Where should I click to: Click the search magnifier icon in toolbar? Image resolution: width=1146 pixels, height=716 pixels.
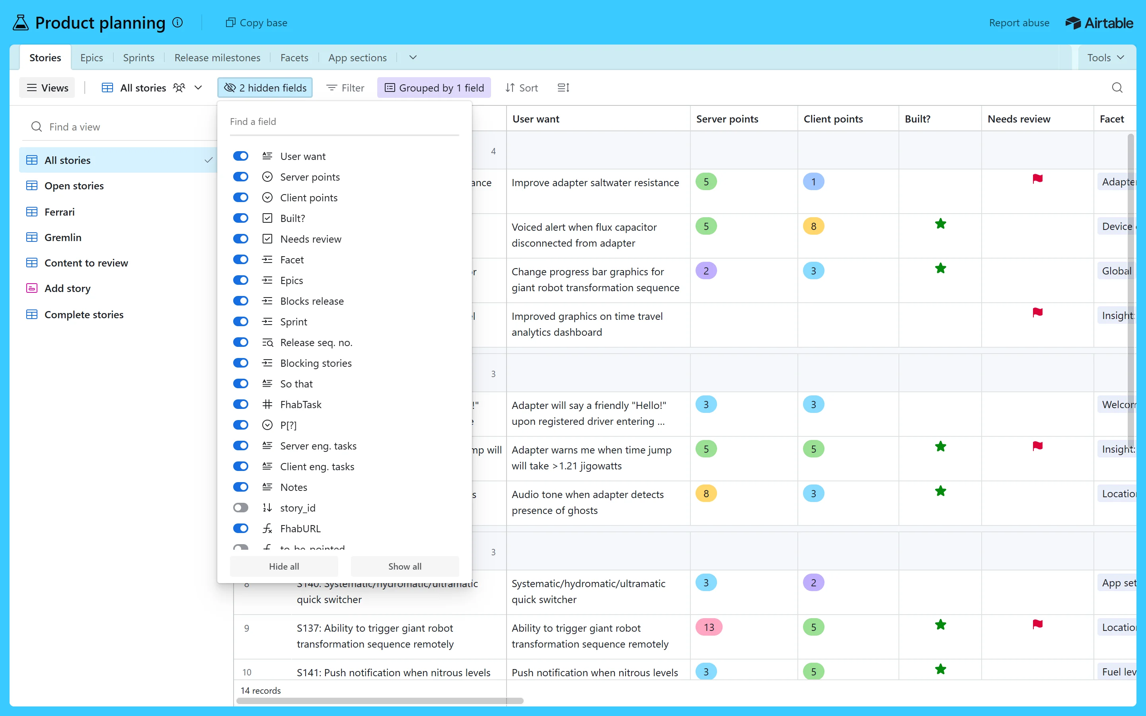(1117, 88)
